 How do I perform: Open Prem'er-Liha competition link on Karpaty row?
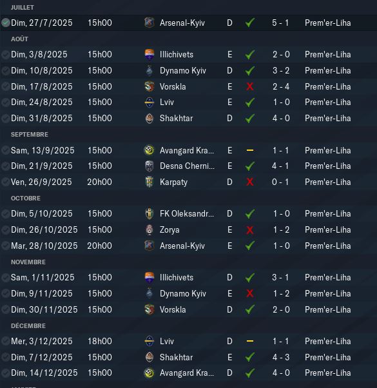coord(328,182)
